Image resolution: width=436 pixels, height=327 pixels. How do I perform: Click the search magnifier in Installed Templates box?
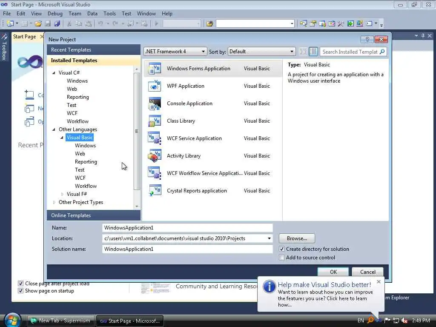382,52
